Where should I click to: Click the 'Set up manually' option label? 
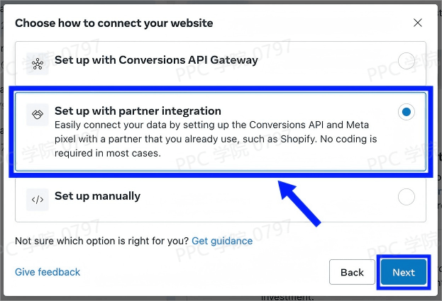(97, 196)
